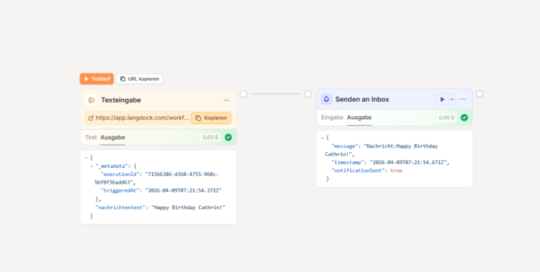Image resolution: width=540 pixels, height=272 pixels.
Task: Click the Texteingabe node title
Action: (x=121, y=100)
